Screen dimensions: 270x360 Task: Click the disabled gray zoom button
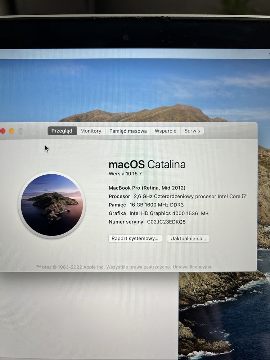click(21, 131)
